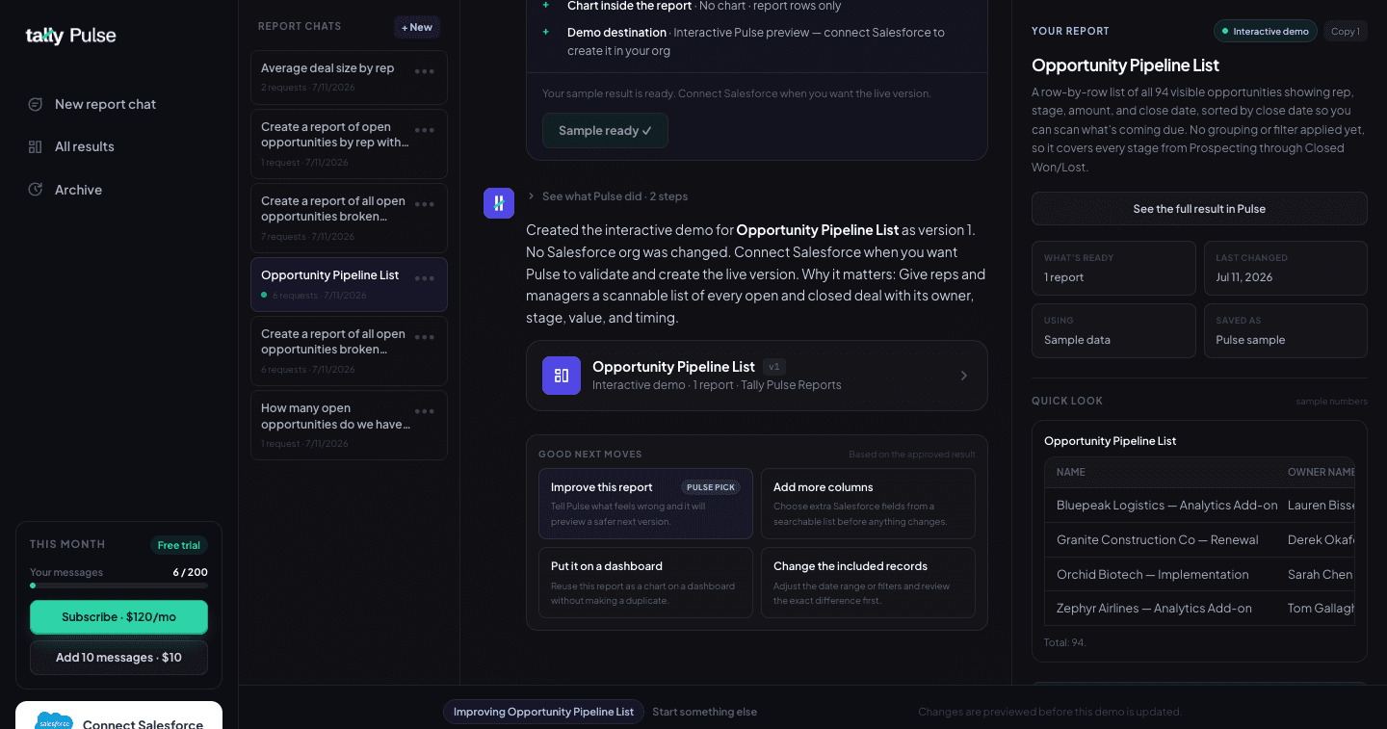The image size is (1387, 729).
Task: Click the Sarah Chen owner cell
Action: coord(1320,575)
